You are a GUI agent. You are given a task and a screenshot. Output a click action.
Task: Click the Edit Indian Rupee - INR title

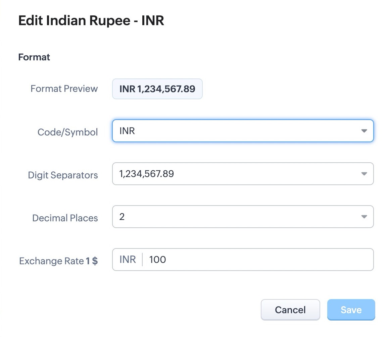(x=91, y=21)
